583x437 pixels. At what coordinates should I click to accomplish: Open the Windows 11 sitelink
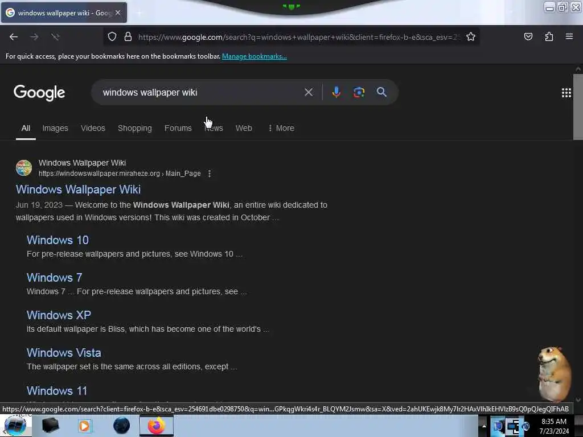click(57, 390)
